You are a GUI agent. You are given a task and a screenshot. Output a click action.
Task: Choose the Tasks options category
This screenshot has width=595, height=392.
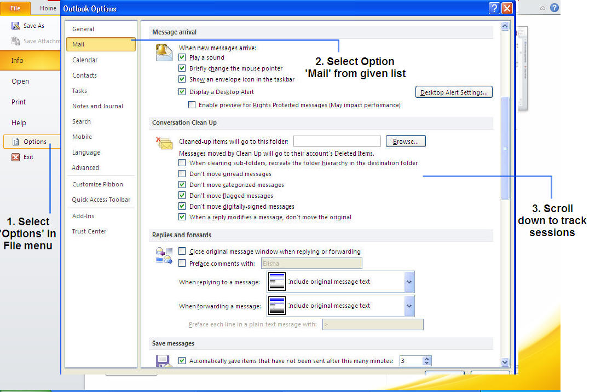pos(101,91)
